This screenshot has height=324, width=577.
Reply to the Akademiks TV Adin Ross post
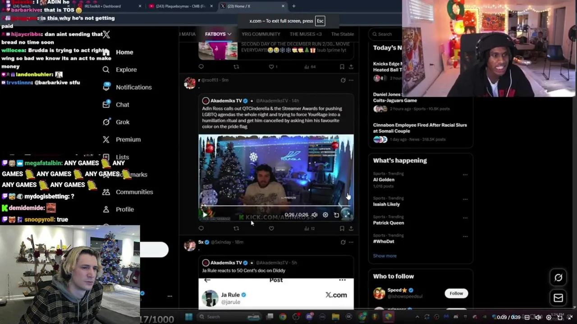(x=201, y=229)
